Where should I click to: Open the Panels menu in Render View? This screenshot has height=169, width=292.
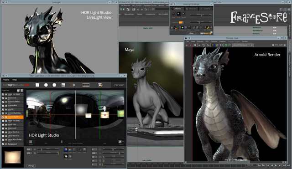point(245,41)
